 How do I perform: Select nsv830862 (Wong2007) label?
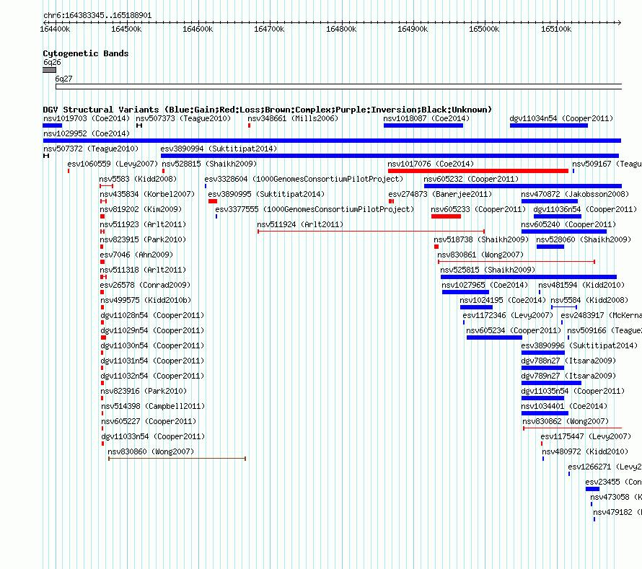tap(566, 421)
